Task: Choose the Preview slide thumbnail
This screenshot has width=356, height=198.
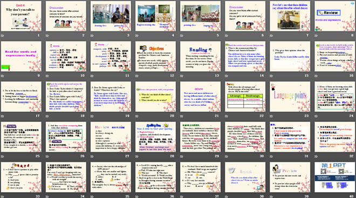Action: click(x=290, y=177)
